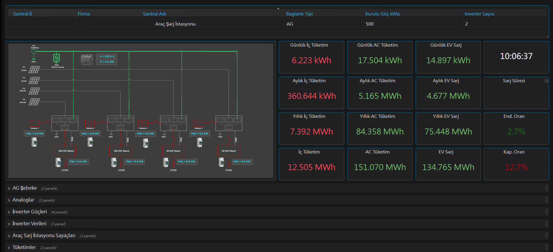Sort table by Santral Adı header
The height and width of the screenshot is (252, 553).
coord(154,14)
